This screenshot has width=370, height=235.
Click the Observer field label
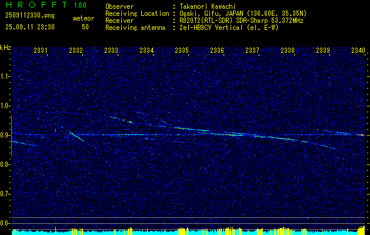point(119,6)
